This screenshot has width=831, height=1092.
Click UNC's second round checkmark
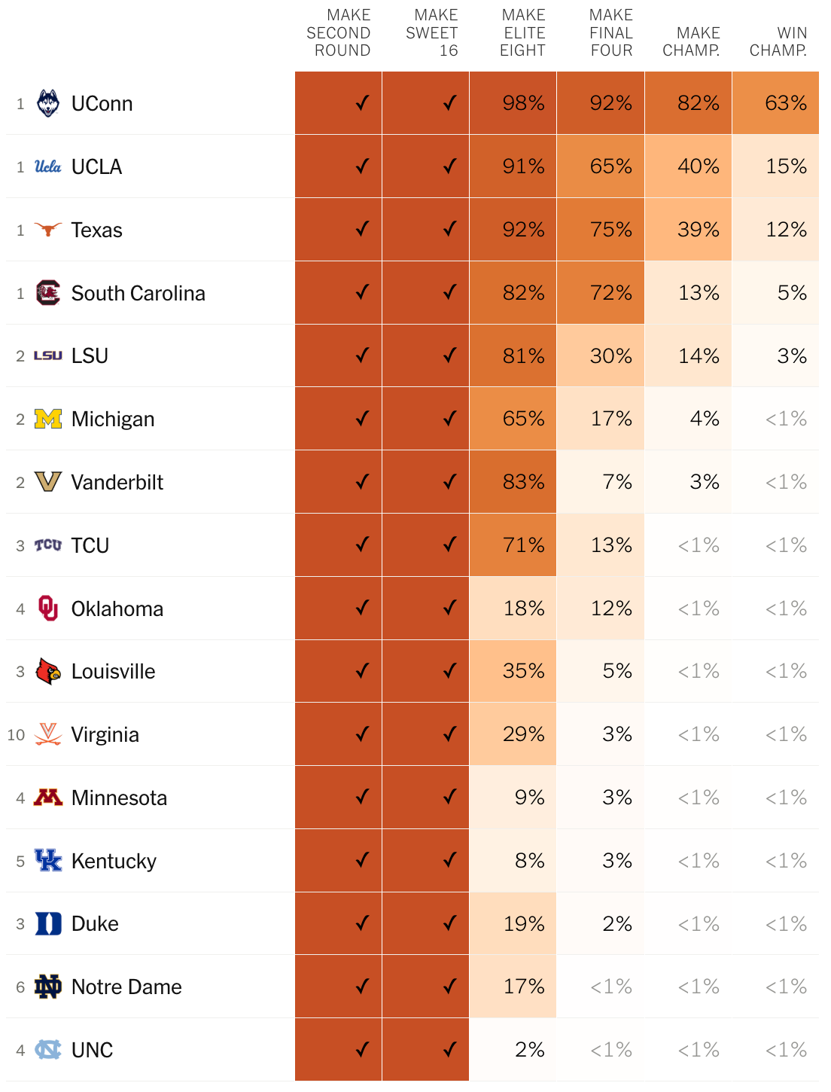click(x=363, y=1049)
